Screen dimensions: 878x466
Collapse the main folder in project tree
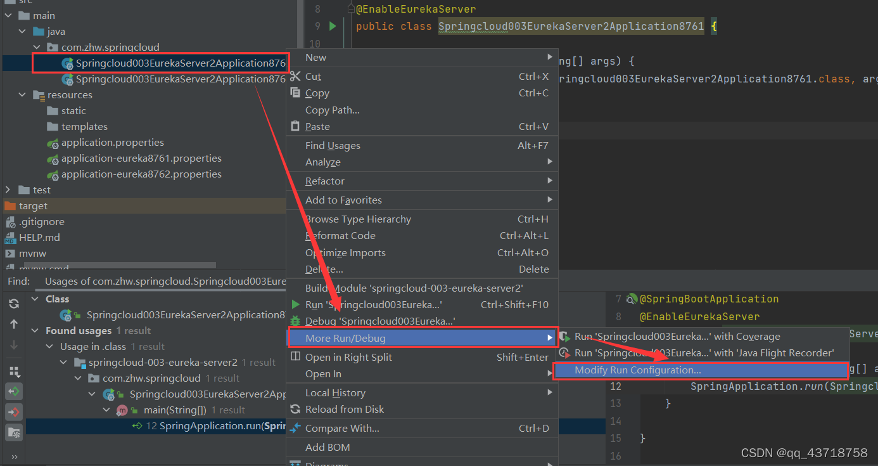(x=8, y=15)
